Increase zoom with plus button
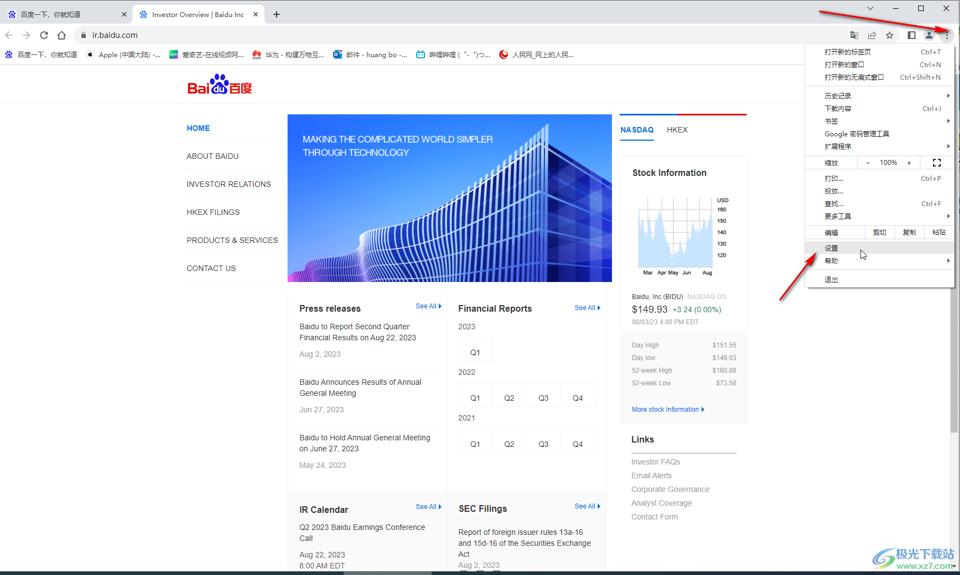 pyautogui.click(x=909, y=163)
